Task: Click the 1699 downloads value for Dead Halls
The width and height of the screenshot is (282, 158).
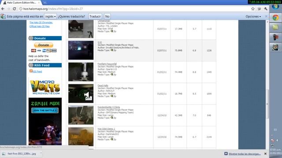Action: coord(209,93)
